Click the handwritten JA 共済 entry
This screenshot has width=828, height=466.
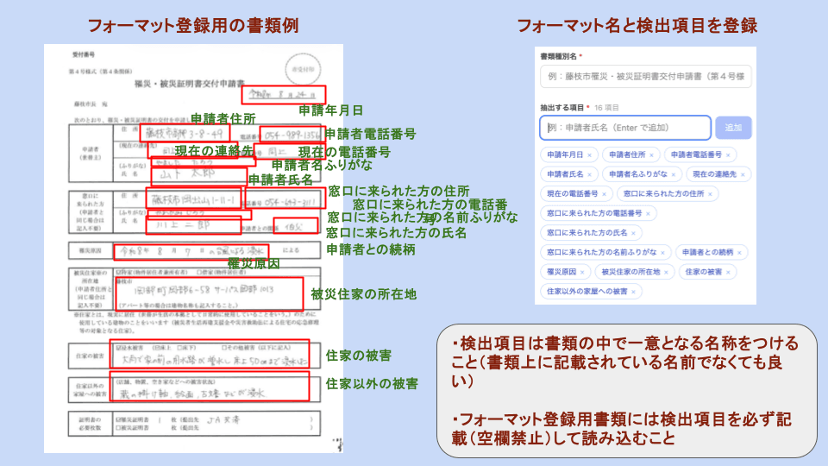[x=223, y=420]
